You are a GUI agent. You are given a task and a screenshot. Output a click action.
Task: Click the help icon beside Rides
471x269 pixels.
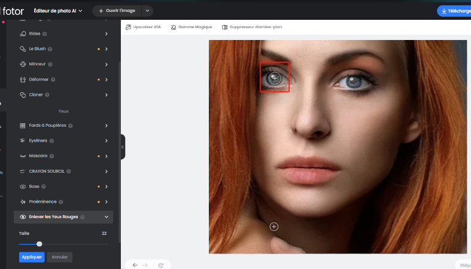click(45, 34)
